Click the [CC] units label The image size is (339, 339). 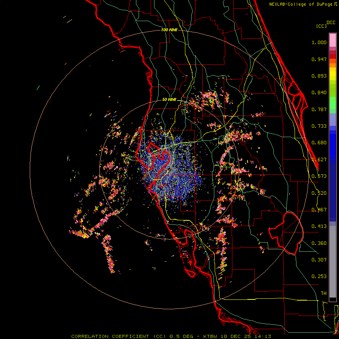click(x=321, y=26)
